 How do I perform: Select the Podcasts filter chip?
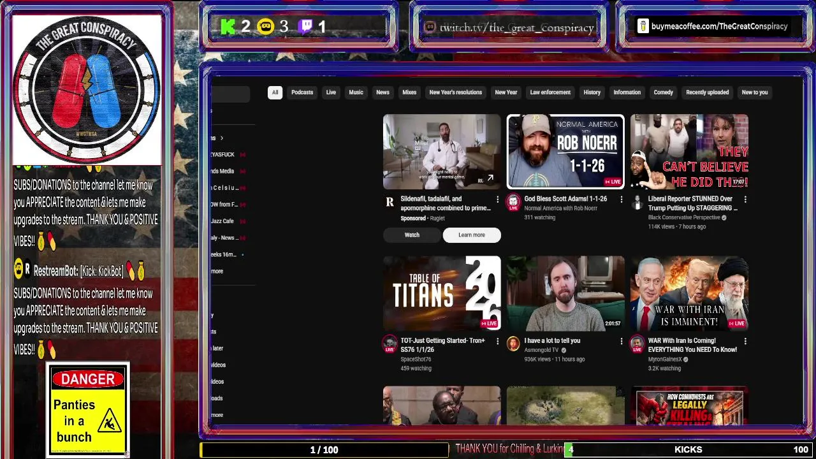(x=302, y=92)
